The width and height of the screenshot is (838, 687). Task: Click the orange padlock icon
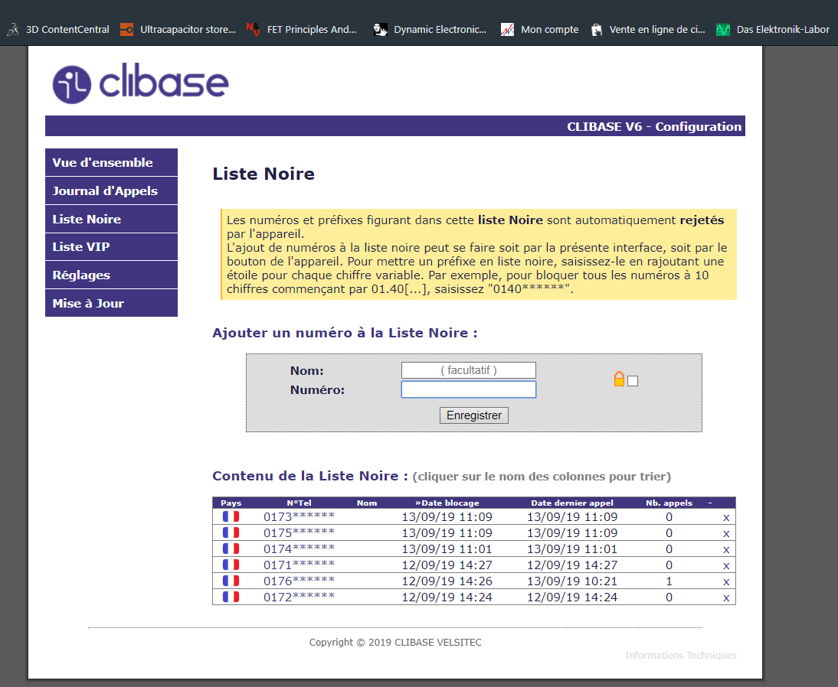pos(619,379)
